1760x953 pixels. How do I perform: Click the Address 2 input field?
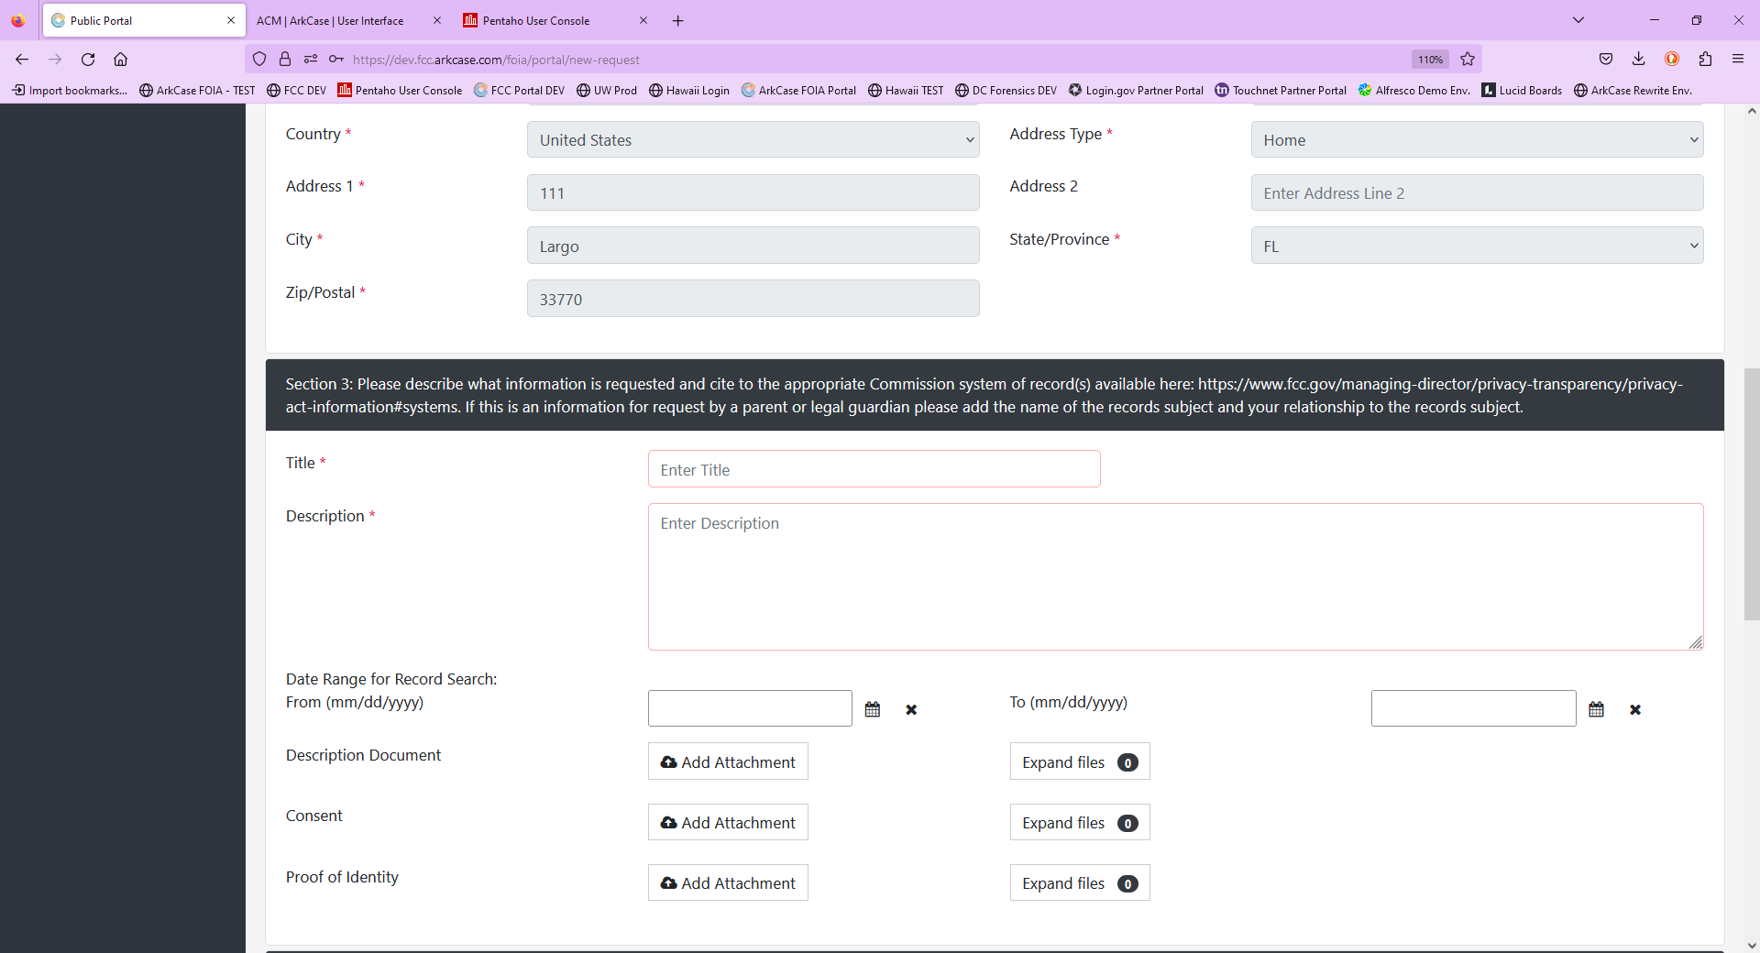pyautogui.click(x=1477, y=192)
